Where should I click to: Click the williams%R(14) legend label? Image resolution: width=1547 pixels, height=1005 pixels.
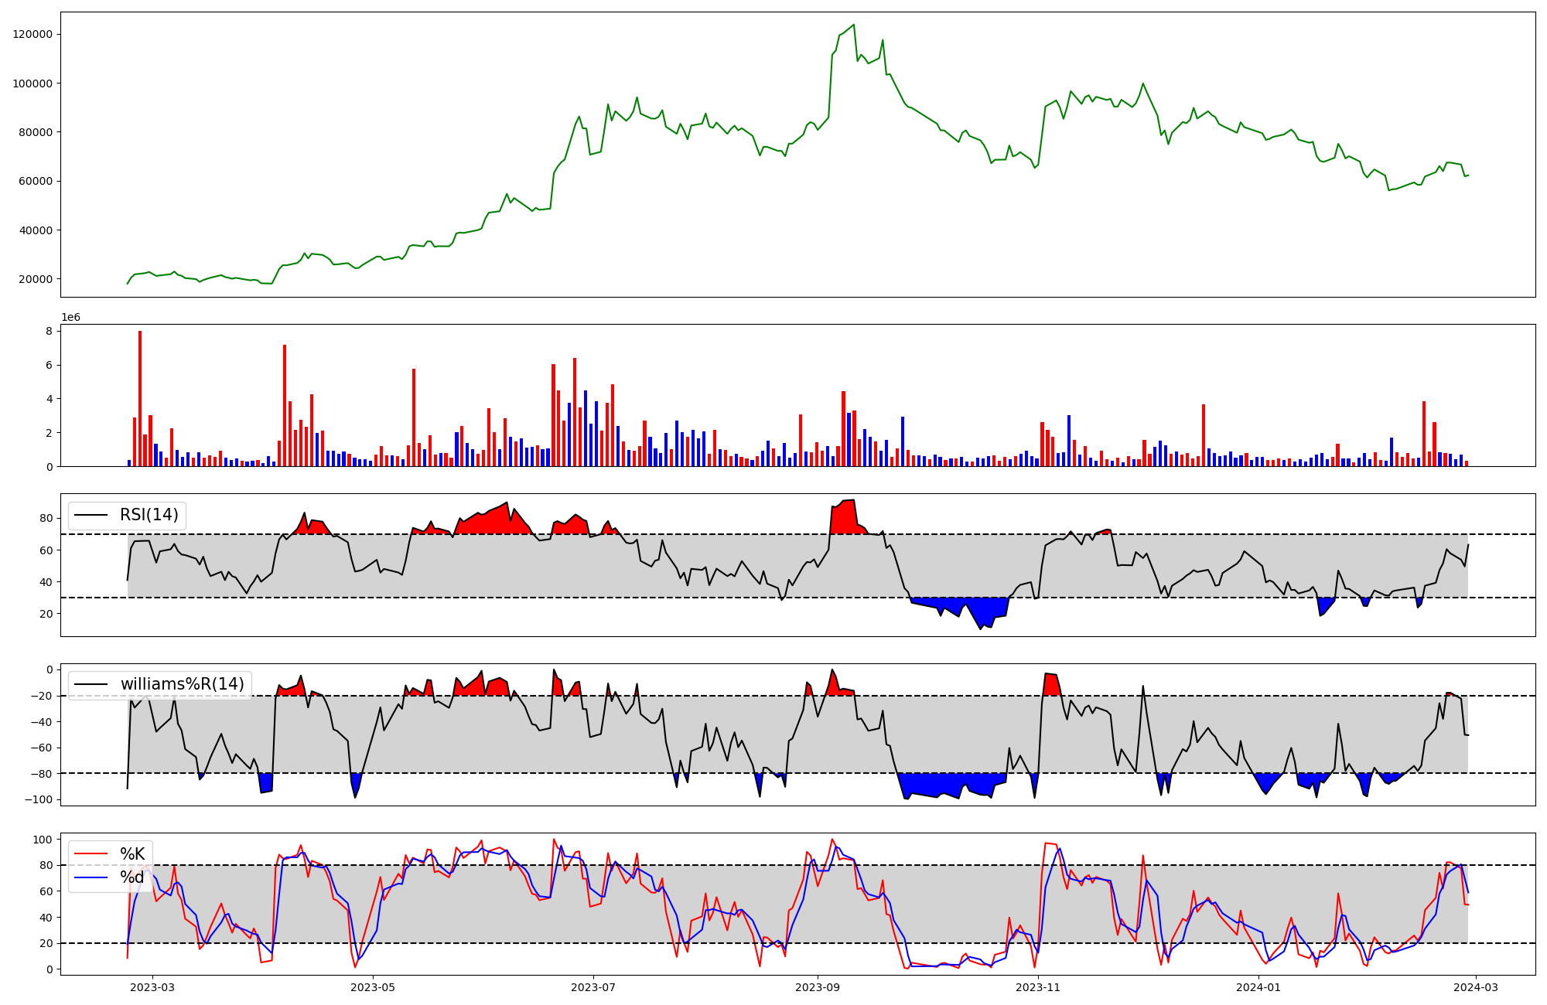click(x=182, y=684)
